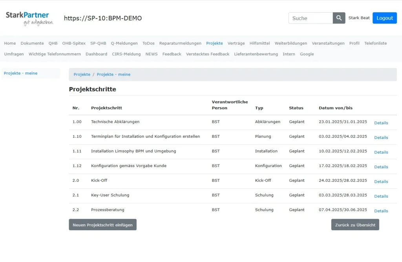
Task: Open the SP-QHB section
Action: point(98,43)
